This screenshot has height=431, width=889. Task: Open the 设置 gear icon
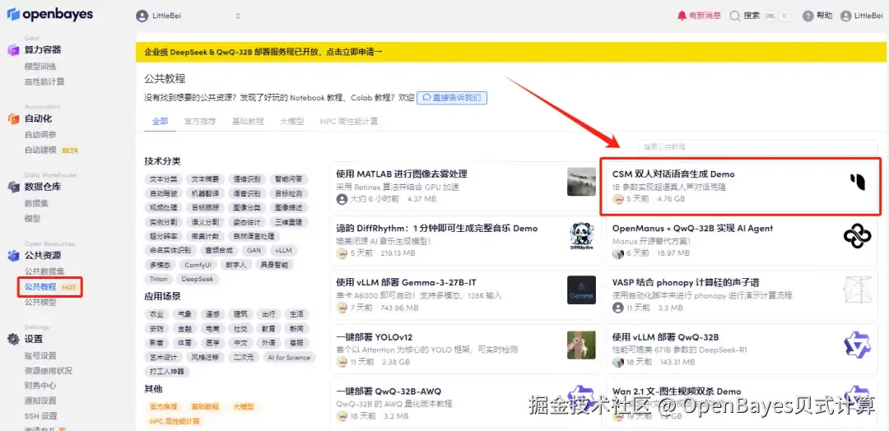coord(13,339)
